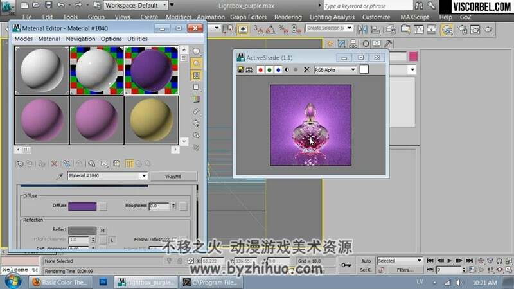Click the M map button beside Reflect

click(x=103, y=231)
